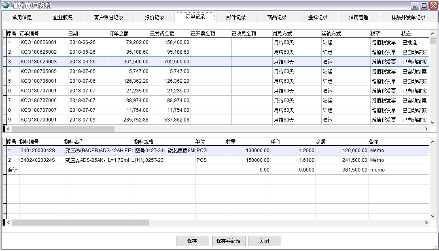Screen dimensions: 439x251
Task: Click the 保存并新增 button
Action: [x=229, y=241]
